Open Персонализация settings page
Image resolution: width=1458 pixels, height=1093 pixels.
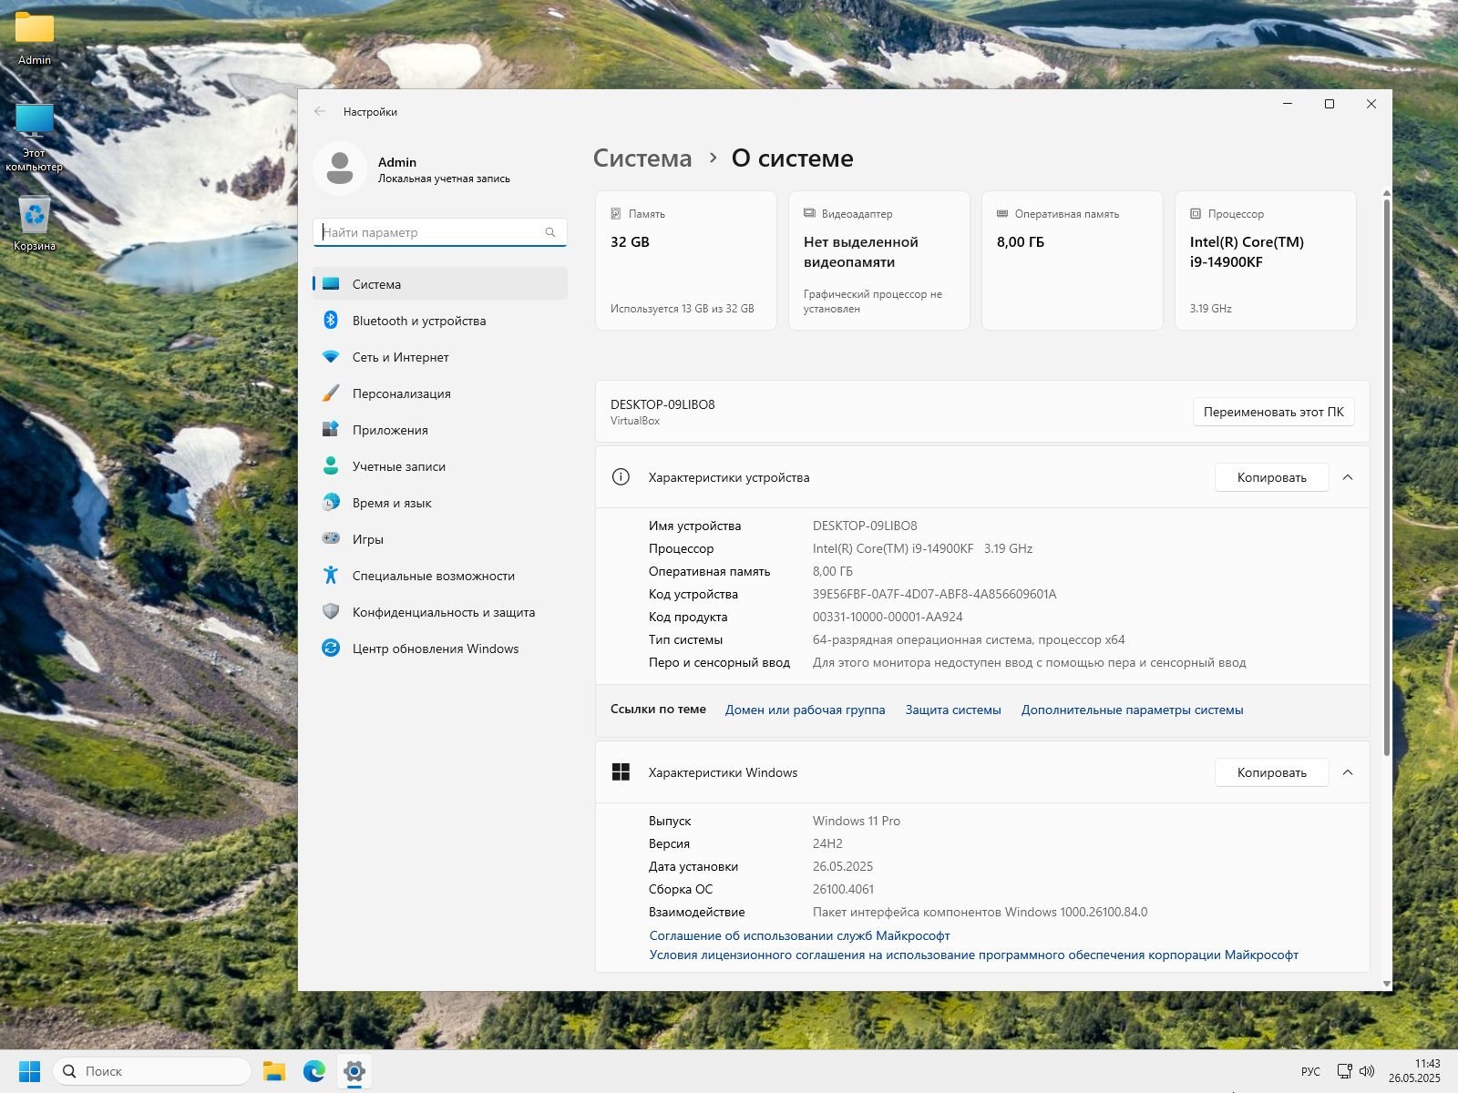point(440,393)
